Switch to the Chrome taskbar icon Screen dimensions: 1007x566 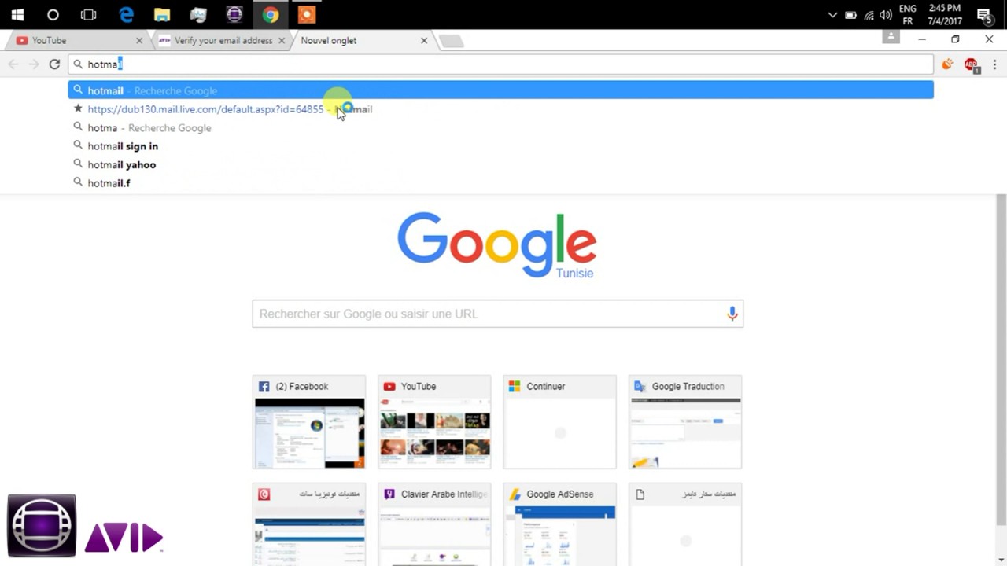pos(271,14)
